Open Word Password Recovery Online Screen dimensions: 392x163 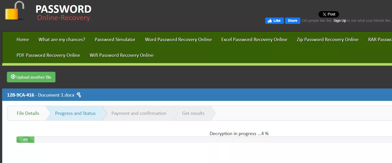point(178,40)
